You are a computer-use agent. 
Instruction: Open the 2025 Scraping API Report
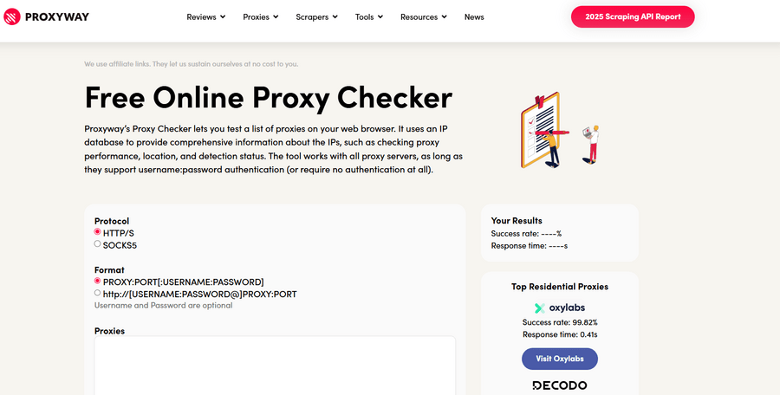(633, 16)
